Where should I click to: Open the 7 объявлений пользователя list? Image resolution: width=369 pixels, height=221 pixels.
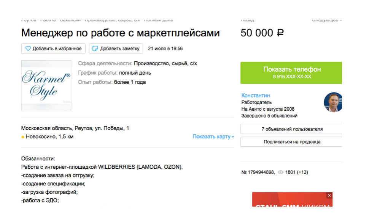(292, 129)
